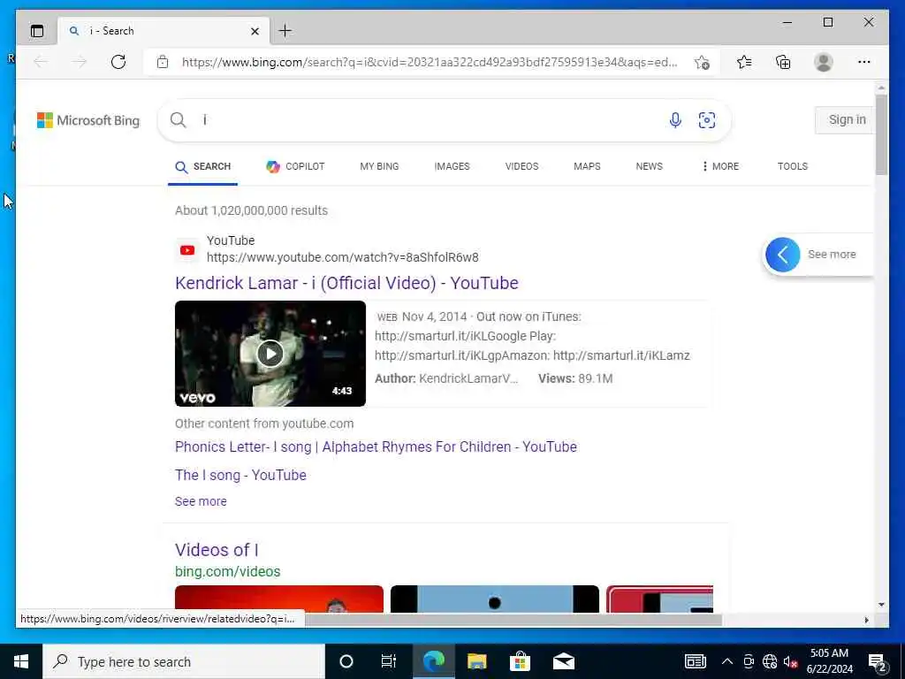Open the first red video thumbnail
905x679 pixels.
278,599
